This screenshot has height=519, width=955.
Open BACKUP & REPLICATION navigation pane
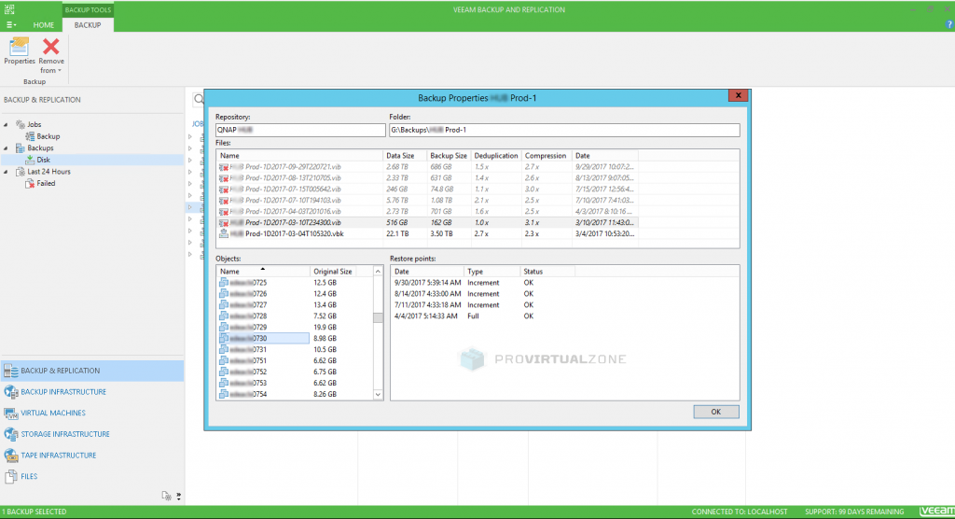92,371
